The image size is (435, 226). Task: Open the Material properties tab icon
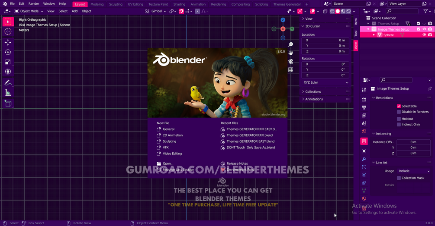tap(364, 199)
